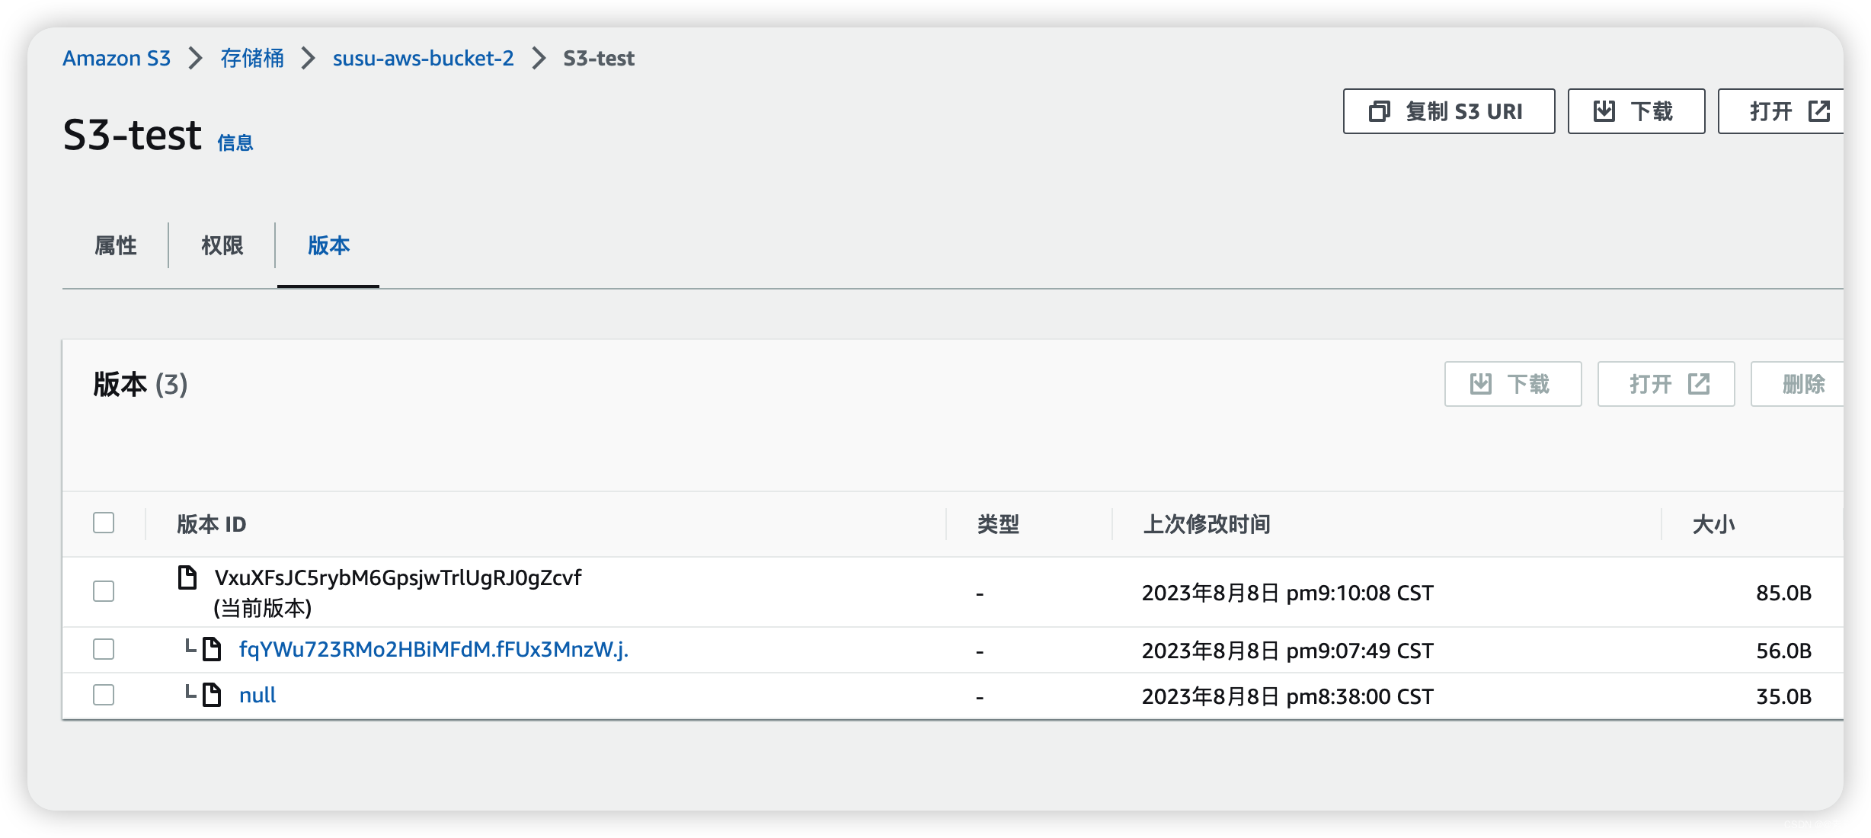Open link fqYWu723RMo2HBiMFdM.fFUx3MnzW.j.
Viewport: 1871px width, 838px height.
[433, 651]
